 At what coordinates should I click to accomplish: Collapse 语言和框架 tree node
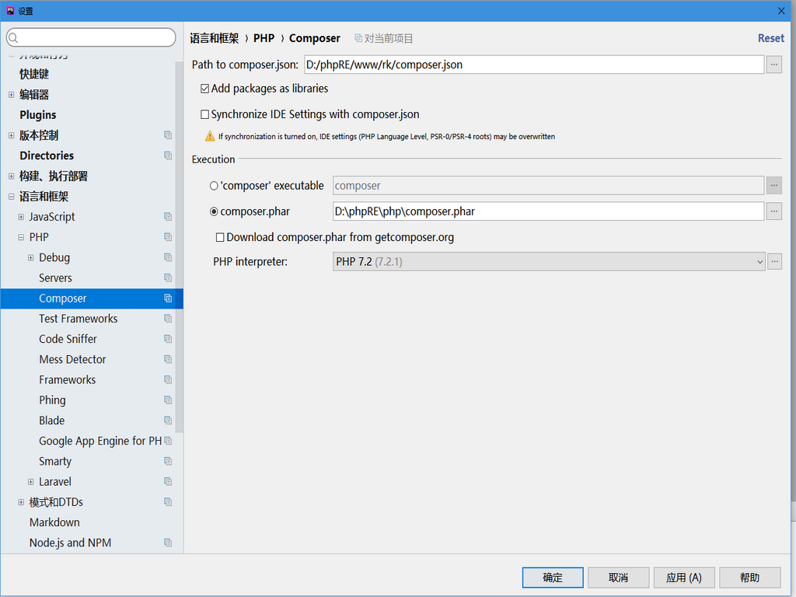(11, 197)
